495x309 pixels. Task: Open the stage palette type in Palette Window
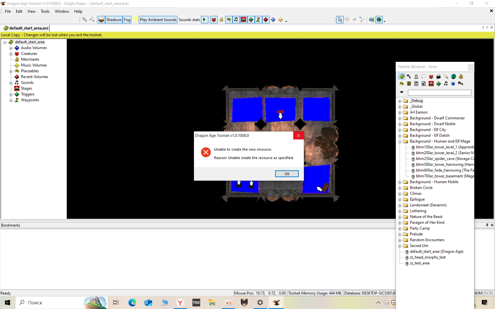(x=431, y=83)
